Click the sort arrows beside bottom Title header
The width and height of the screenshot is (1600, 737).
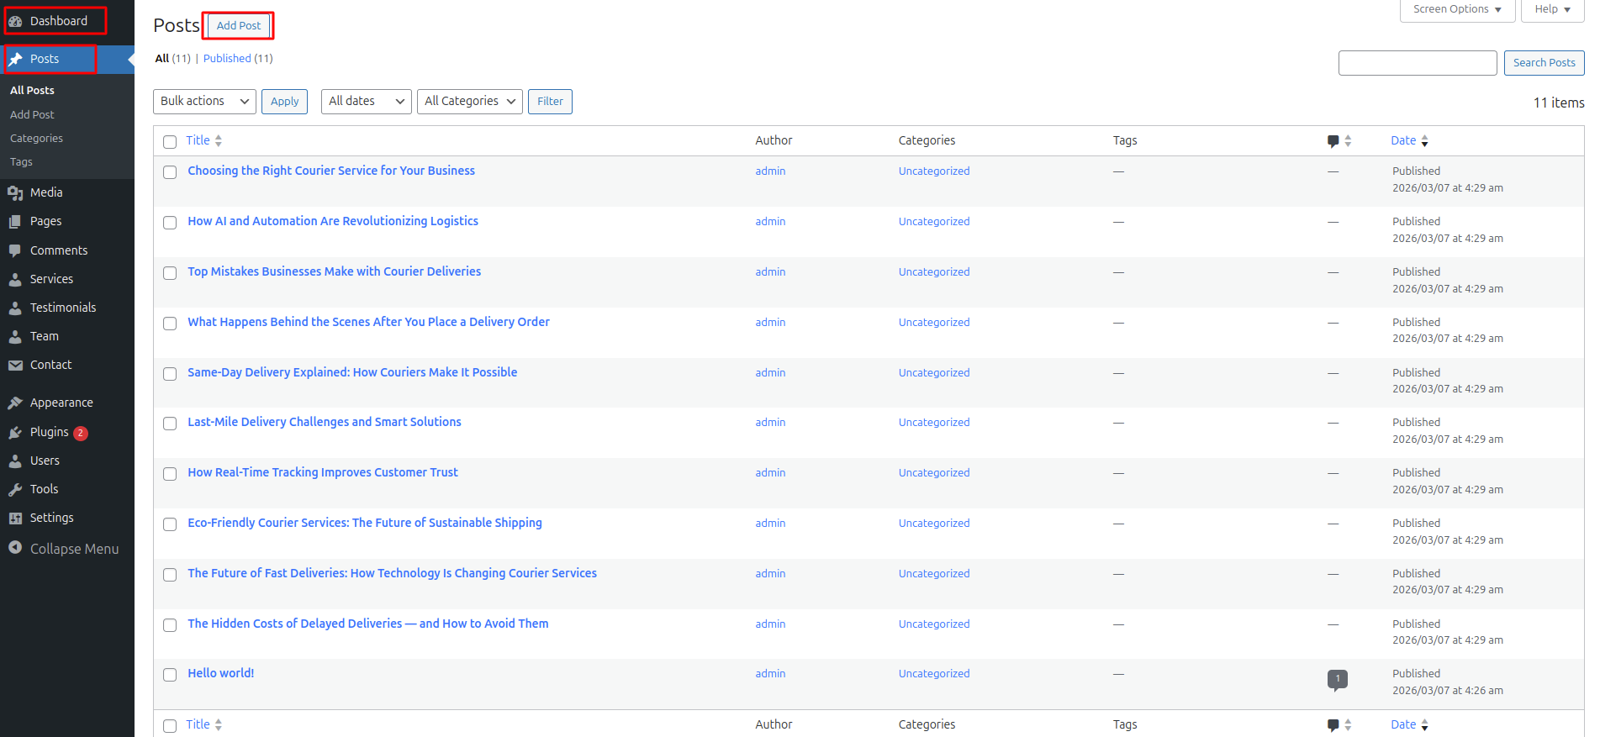tap(219, 724)
